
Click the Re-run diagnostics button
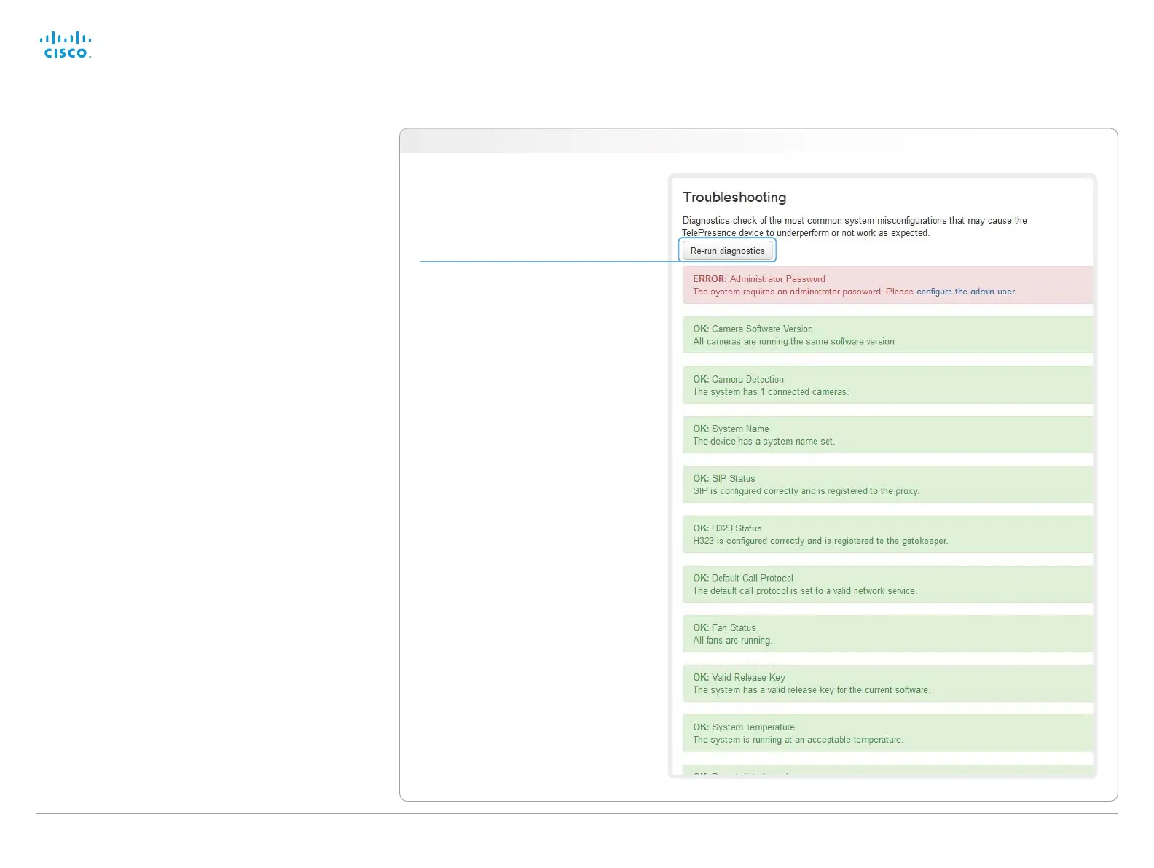[727, 251]
